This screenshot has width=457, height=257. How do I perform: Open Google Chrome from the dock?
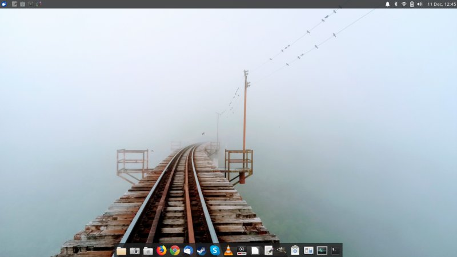(175, 250)
